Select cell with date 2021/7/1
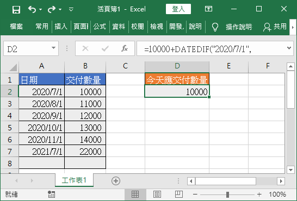 point(42,151)
